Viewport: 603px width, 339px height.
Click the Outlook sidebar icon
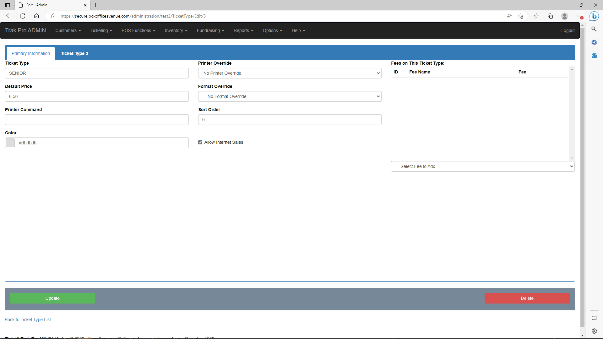click(x=594, y=56)
